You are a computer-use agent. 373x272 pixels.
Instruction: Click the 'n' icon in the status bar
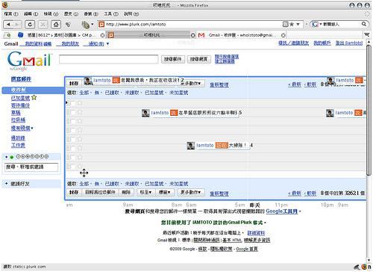coord(369,267)
